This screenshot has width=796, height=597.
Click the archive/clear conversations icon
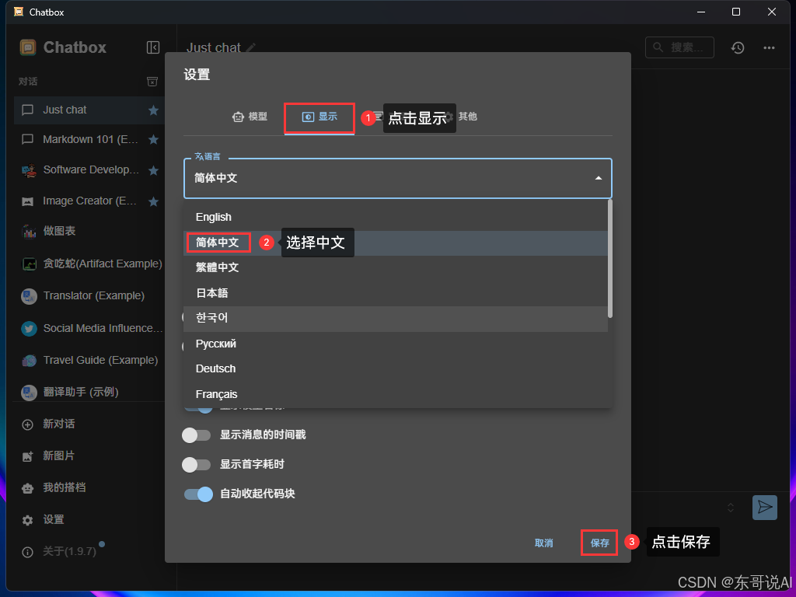tap(152, 82)
